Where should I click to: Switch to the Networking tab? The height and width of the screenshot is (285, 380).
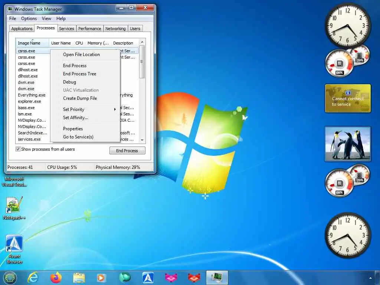pyautogui.click(x=115, y=29)
